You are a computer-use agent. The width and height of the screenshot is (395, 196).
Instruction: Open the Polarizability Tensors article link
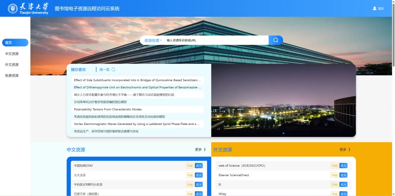coord(108,109)
